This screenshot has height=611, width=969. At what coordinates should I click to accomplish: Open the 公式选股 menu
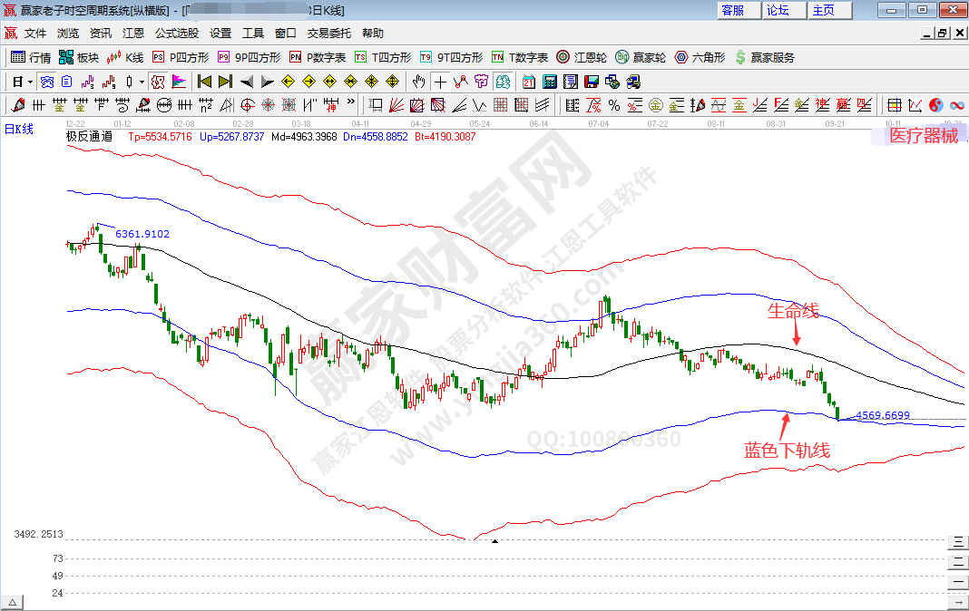pos(176,33)
